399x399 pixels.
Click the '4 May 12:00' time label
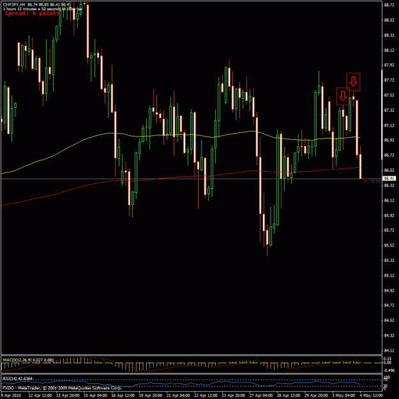coord(371,395)
